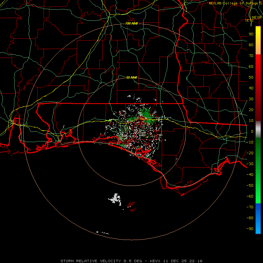Image resolution: width=263 pixels, height=263 pixels.
Task: Click the -70 value on the velocity scale
Action: 250,207
